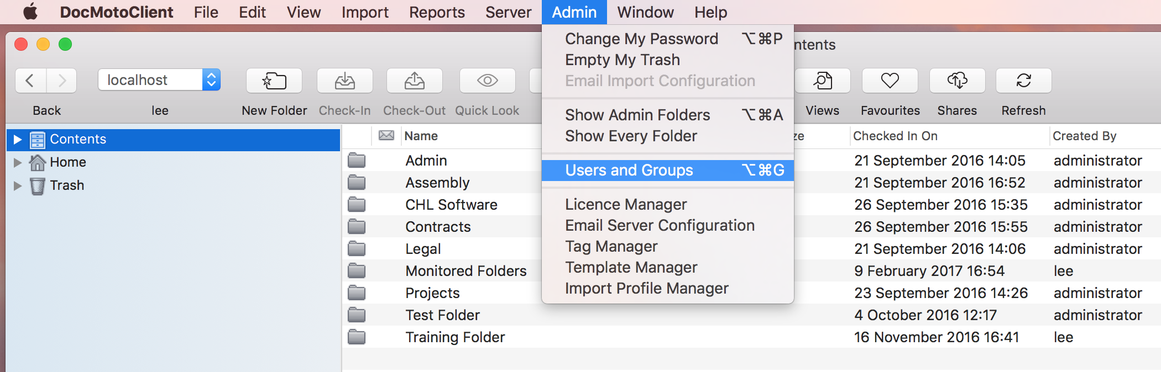Close the window with red button
1161x372 pixels.
[x=21, y=44]
